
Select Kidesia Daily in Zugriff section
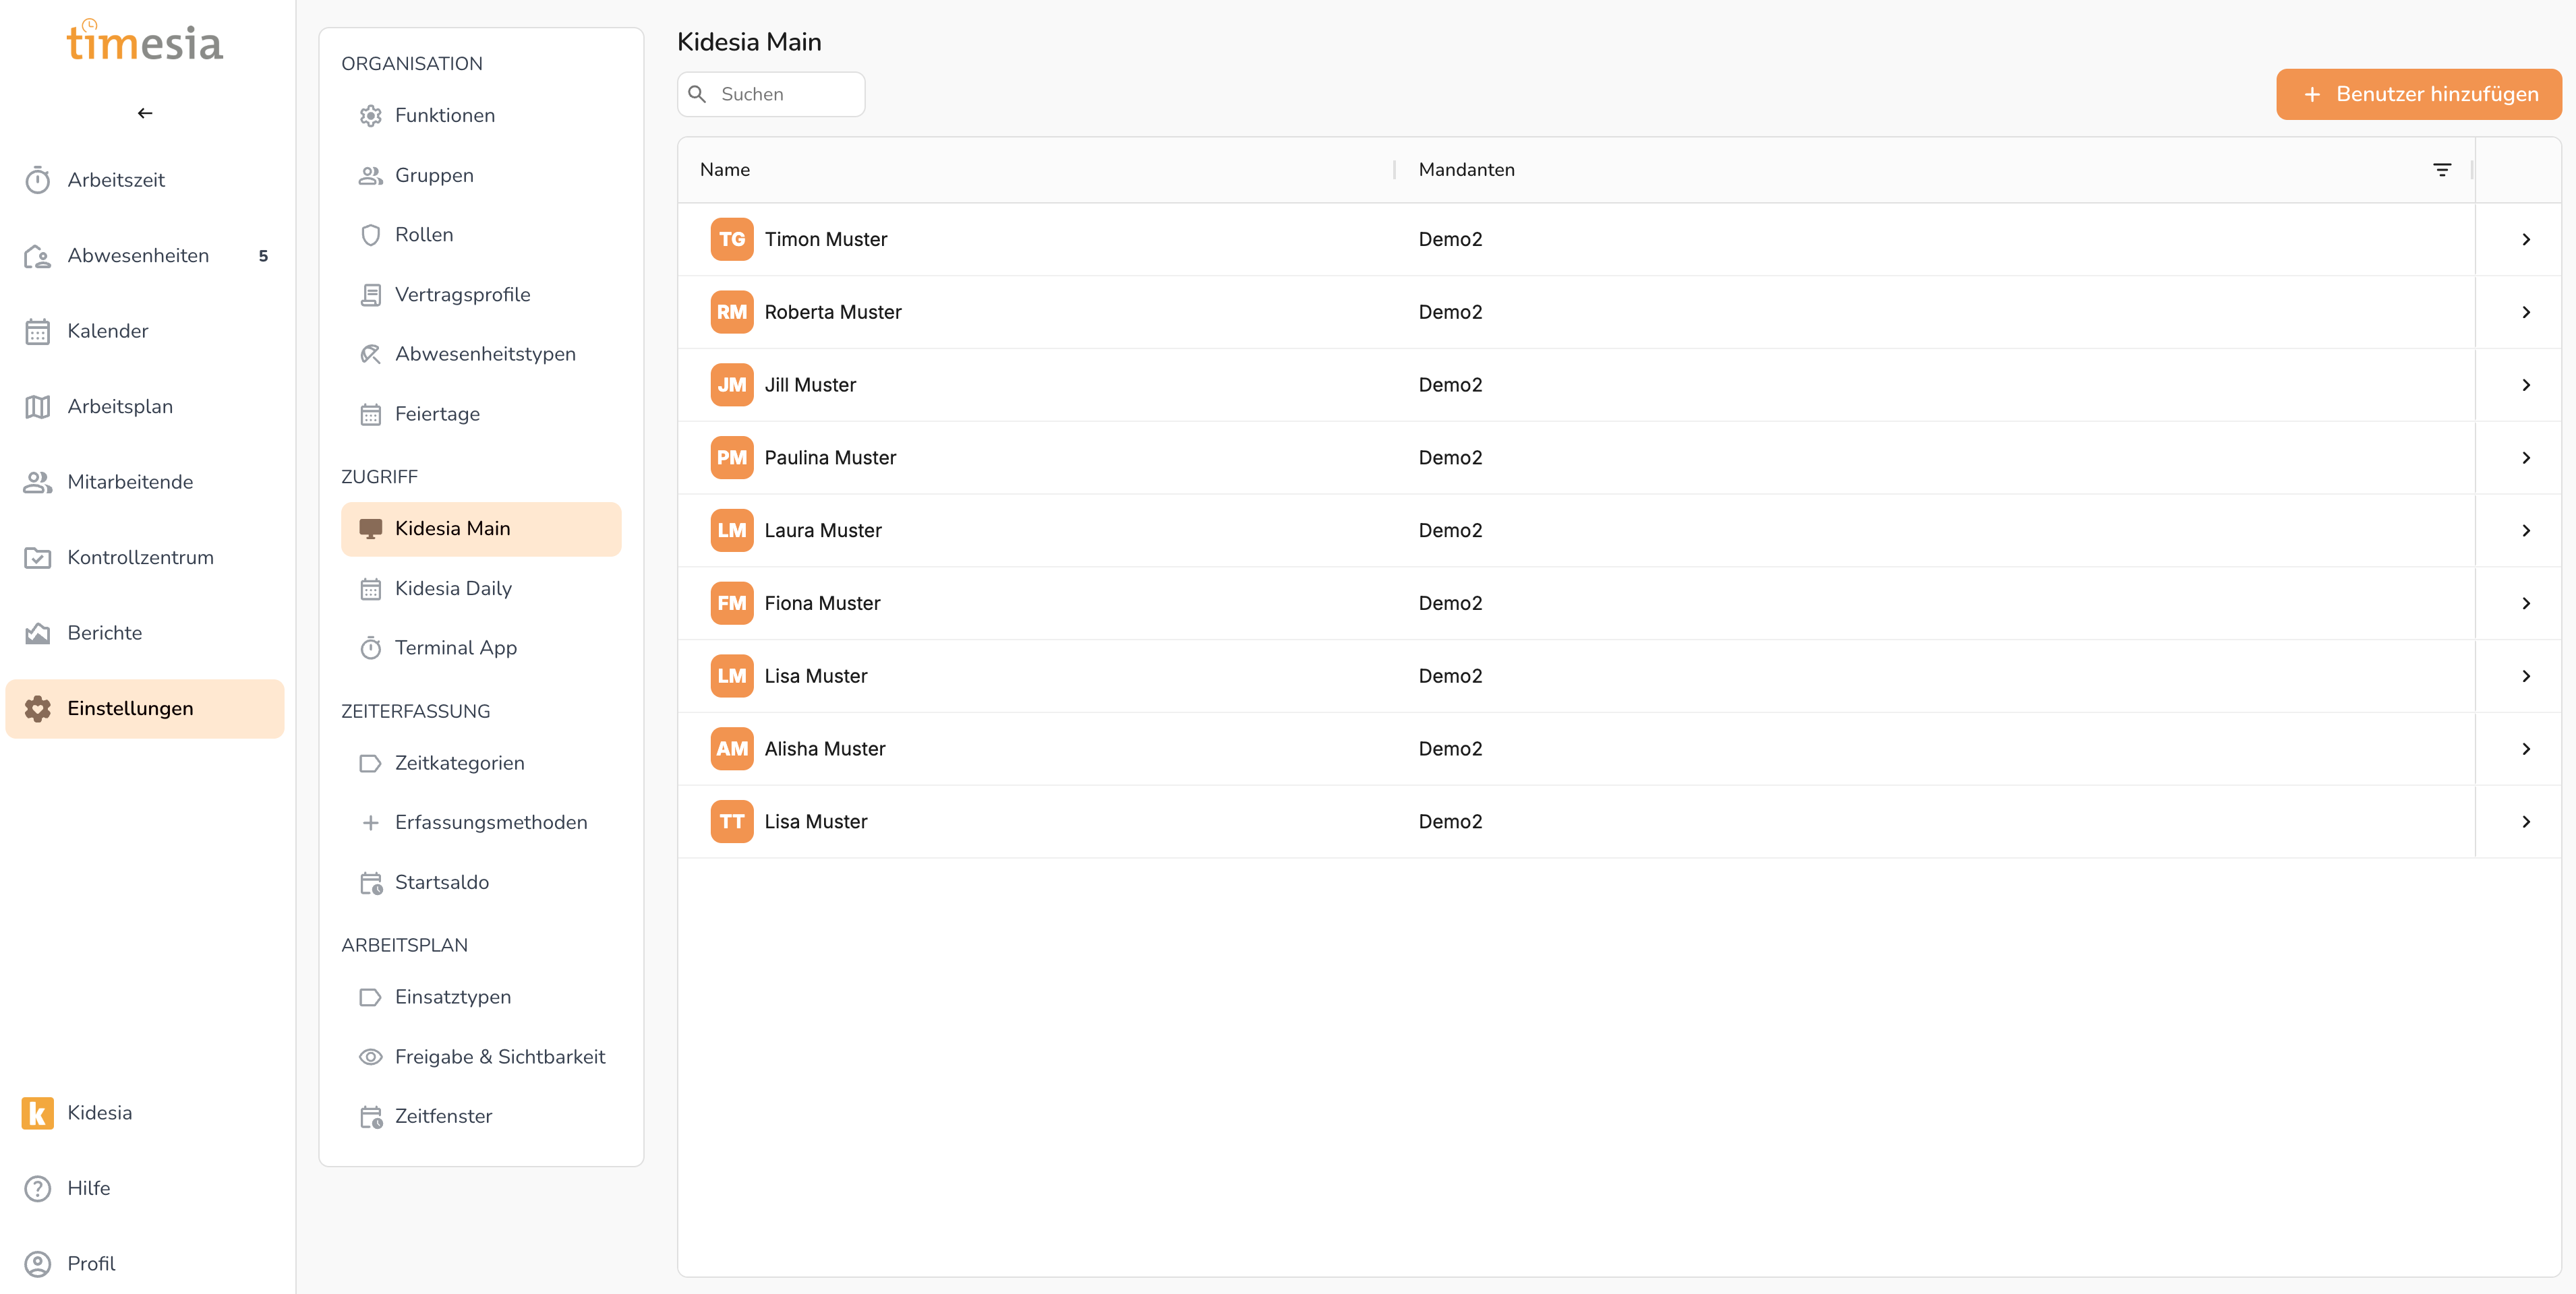453,588
